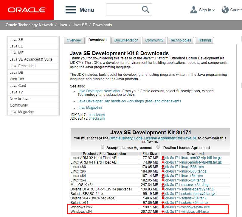Click the Java SE breadcrumb link

pyautogui.click(x=80, y=25)
